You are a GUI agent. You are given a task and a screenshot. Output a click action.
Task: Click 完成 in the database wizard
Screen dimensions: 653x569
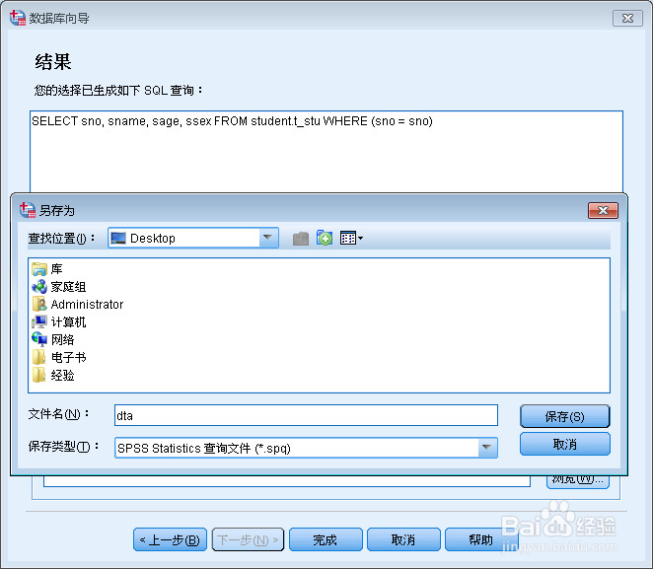click(326, 539)
